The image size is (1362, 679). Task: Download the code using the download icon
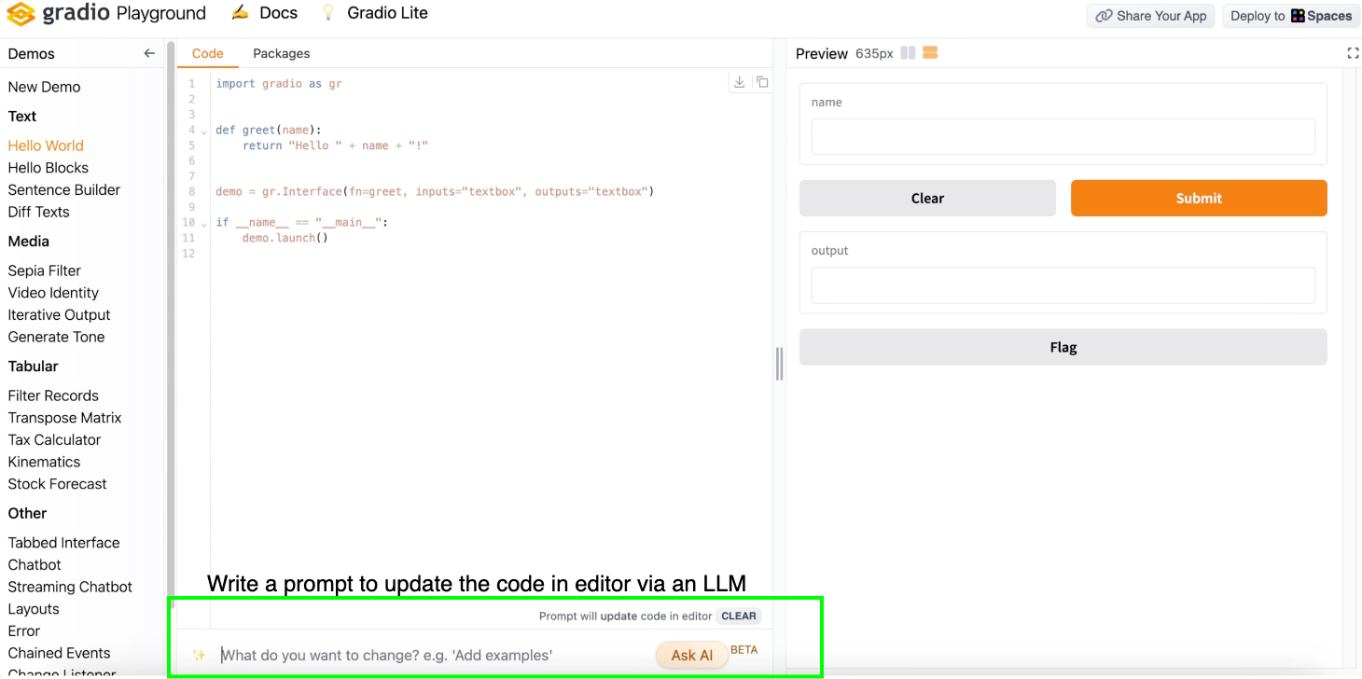pos(739,82)
